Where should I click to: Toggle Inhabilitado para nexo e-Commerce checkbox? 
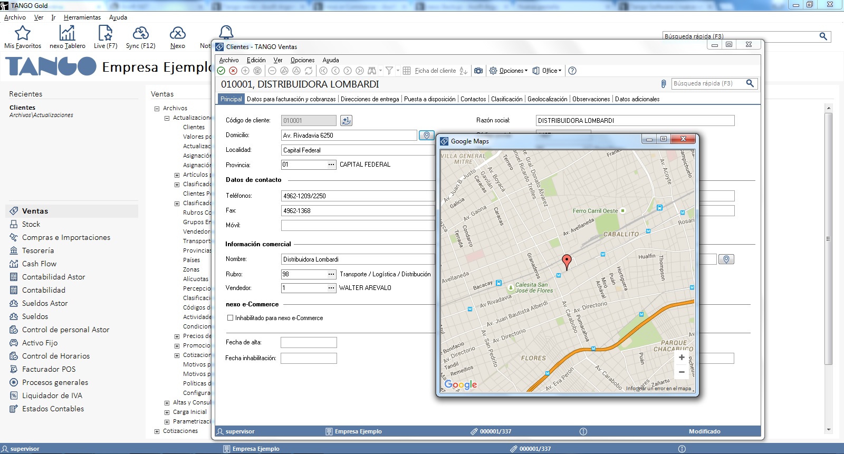[230, 318]
